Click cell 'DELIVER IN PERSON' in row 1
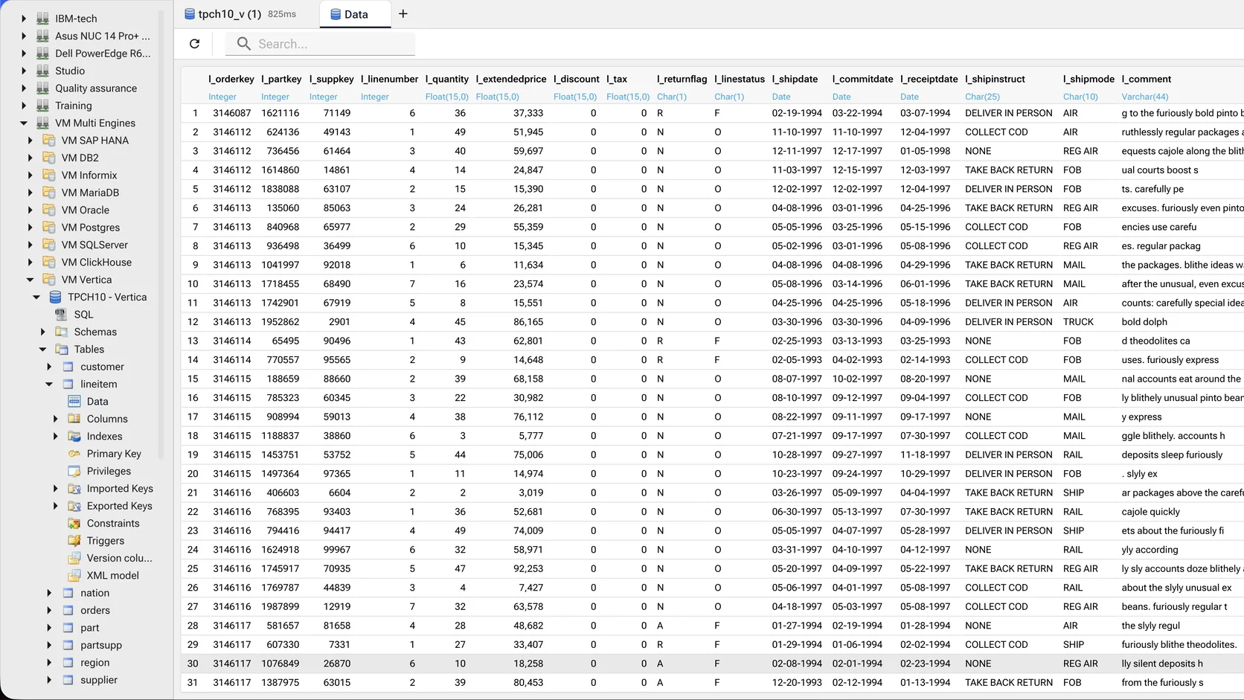 click(x=1008, y=113)
